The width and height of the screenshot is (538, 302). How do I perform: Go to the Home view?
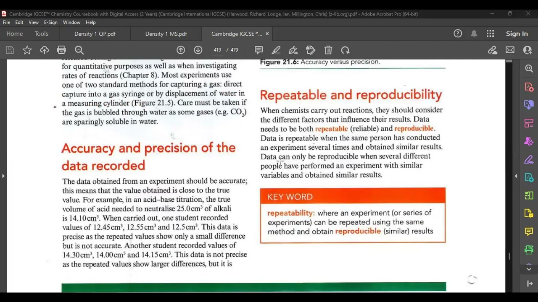coord(15,34)
